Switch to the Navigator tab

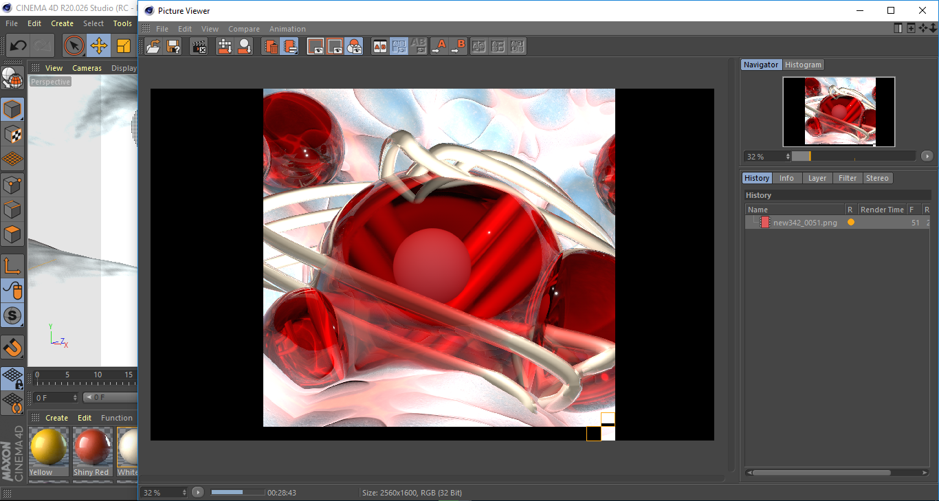point(761,65)
